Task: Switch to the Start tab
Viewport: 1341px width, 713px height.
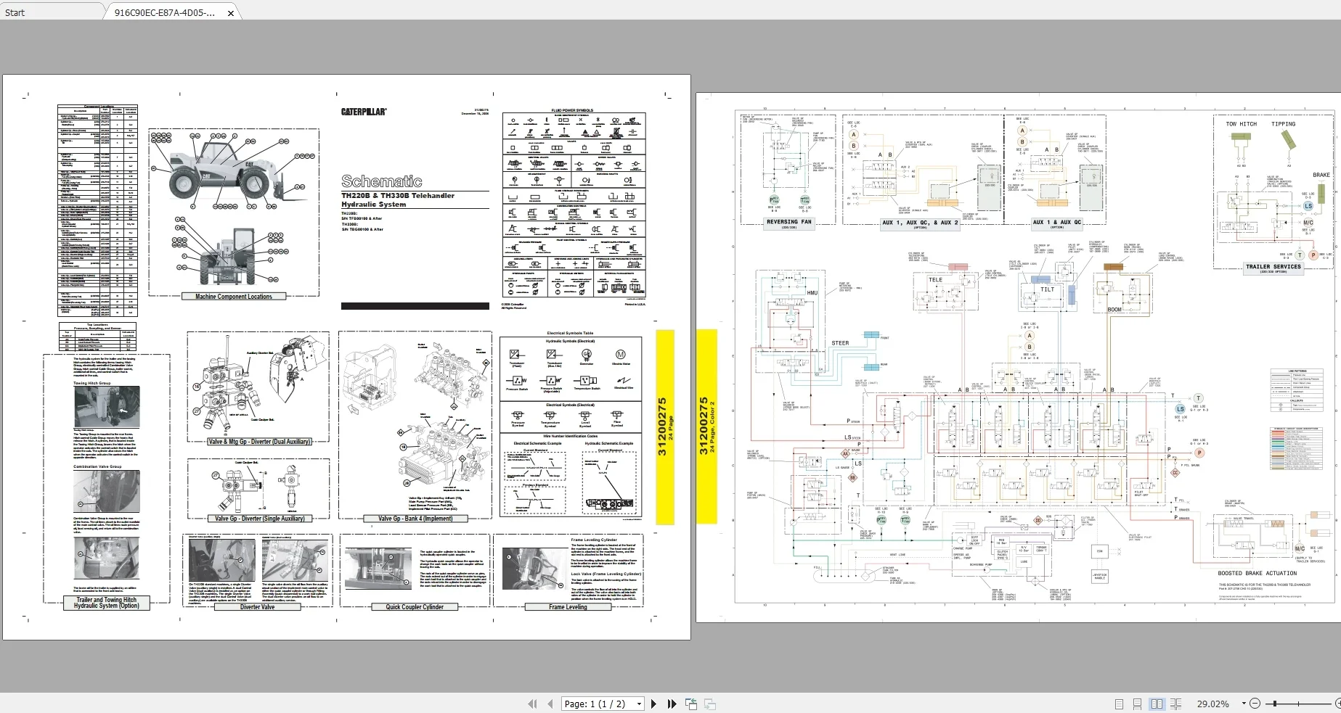Action: coord(15,12)
